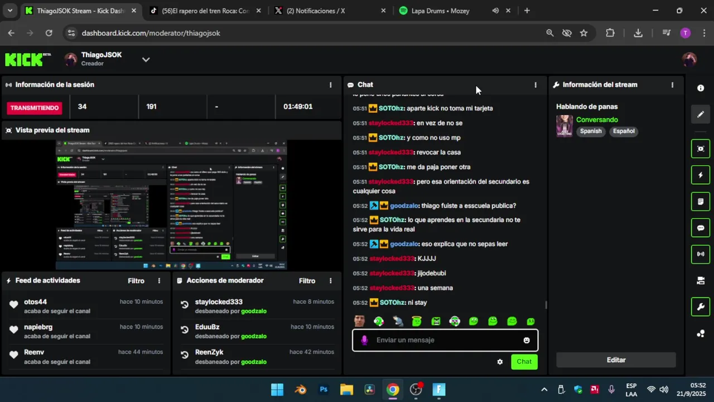
Task: Open the browser extensions puzzle icon
Action: pos(610,33)
